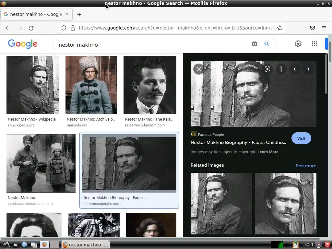Click the horizontal scrollbar at bottom
This screenshot has height=249, width=332.
point(160,238)
